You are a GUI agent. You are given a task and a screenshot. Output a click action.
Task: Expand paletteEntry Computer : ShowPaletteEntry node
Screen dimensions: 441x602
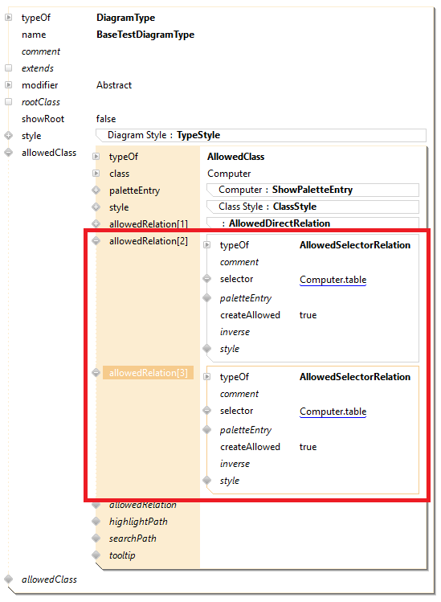(x=96, y=190)
